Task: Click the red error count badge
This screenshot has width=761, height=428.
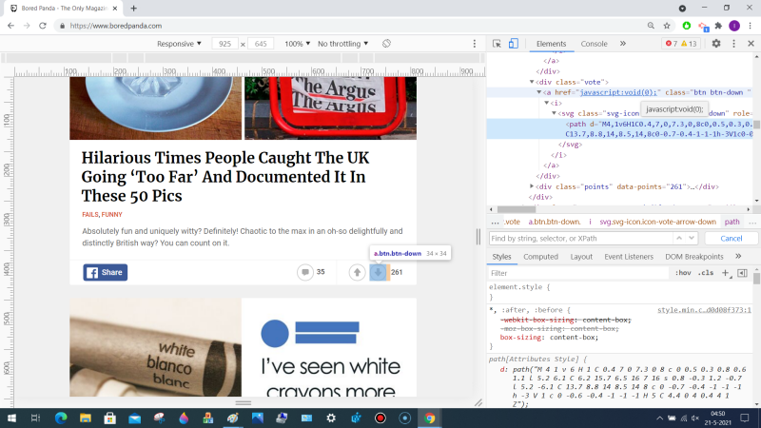Action: [672, 44]
